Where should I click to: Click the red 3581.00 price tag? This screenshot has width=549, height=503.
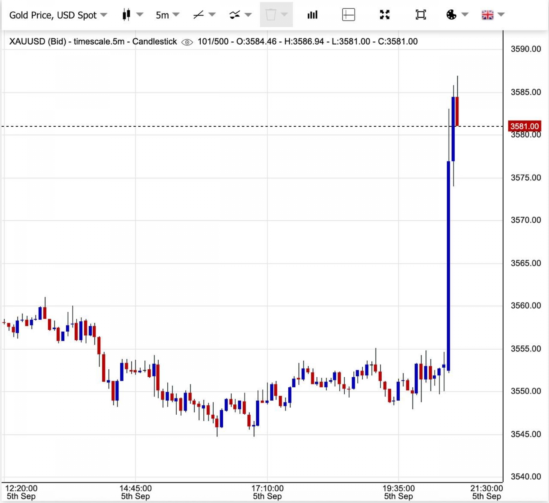[524, 126]
